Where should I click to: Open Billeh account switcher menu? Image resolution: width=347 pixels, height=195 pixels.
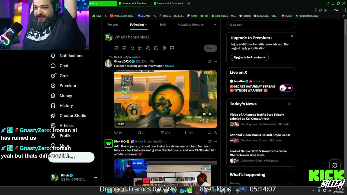95,177
